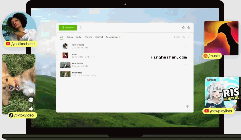Screen dimensions: 241x140
Task: Play the tiktokvideo thumbnail in list
Action: 65,74
